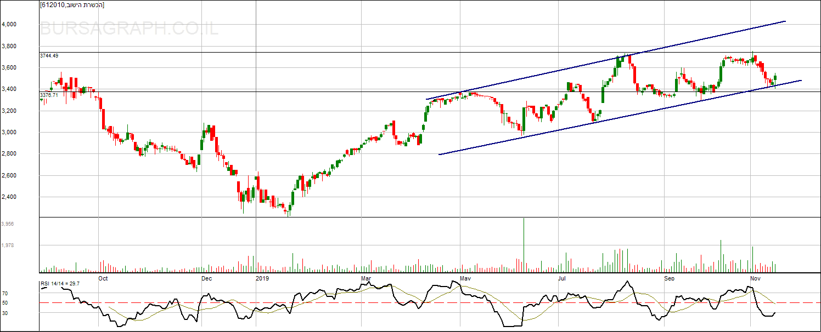This screenshot has height=332, width=821.
Task: Click the RSI 70 level label
Action: 4,294
